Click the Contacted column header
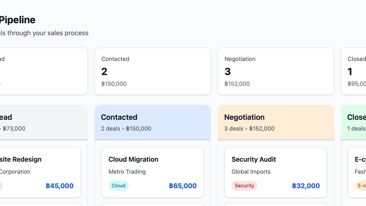This screenshot has height=206, width=366. 152,122
